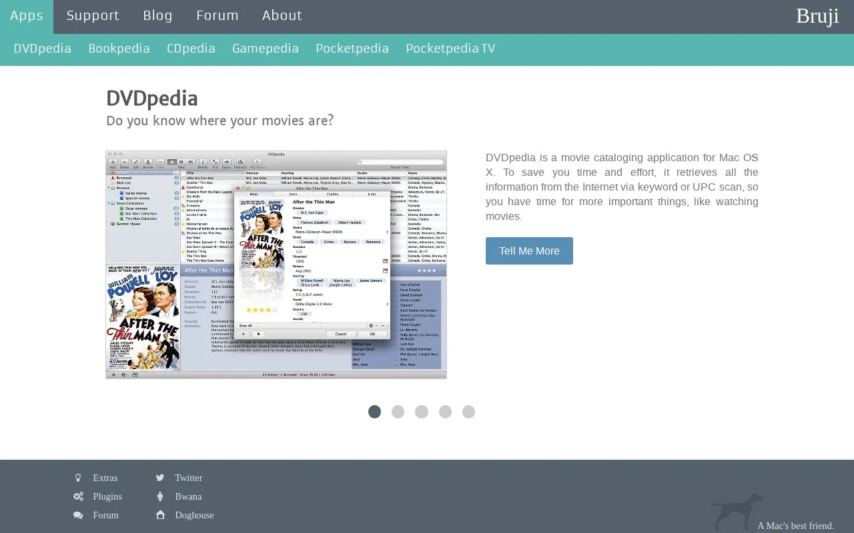Click the lightbulb icon beside Extras
Image resolution: width=854 pixels, height=533 pixels.
coord(78,478)
